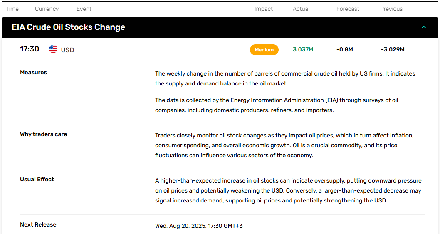Select the Currency column header
The width and height of the screenshot is (440, 234).
click(x=47, y=9)
